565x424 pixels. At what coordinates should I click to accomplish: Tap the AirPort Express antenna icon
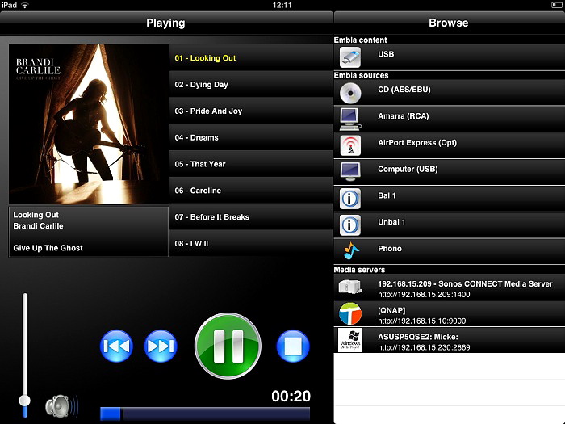coord(349,145)
